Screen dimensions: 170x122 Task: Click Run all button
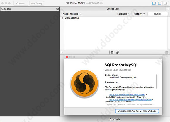tap(158, 14)
